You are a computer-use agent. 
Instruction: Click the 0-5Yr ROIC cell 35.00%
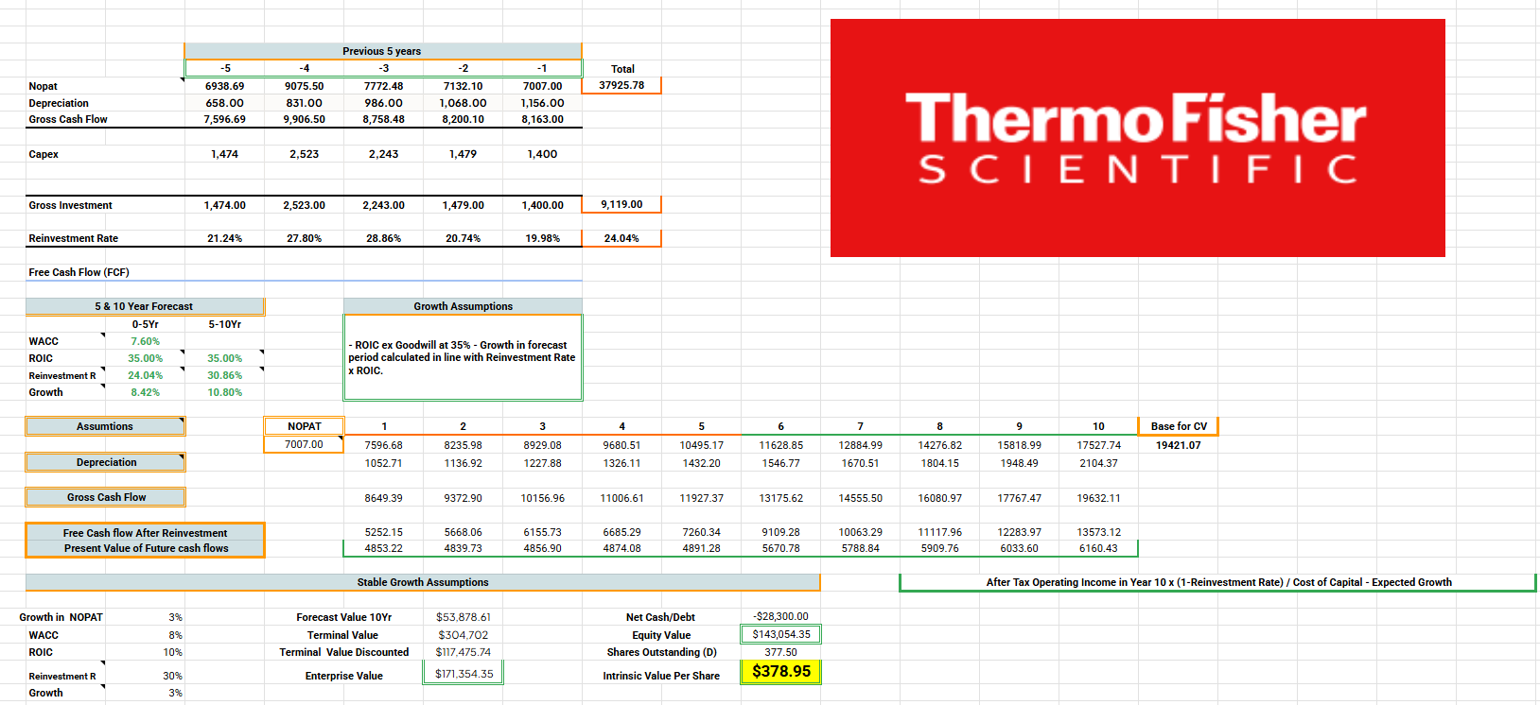(x=145, y=358)
